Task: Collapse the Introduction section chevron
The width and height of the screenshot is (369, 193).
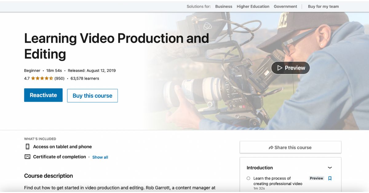Action: [330, 168]
